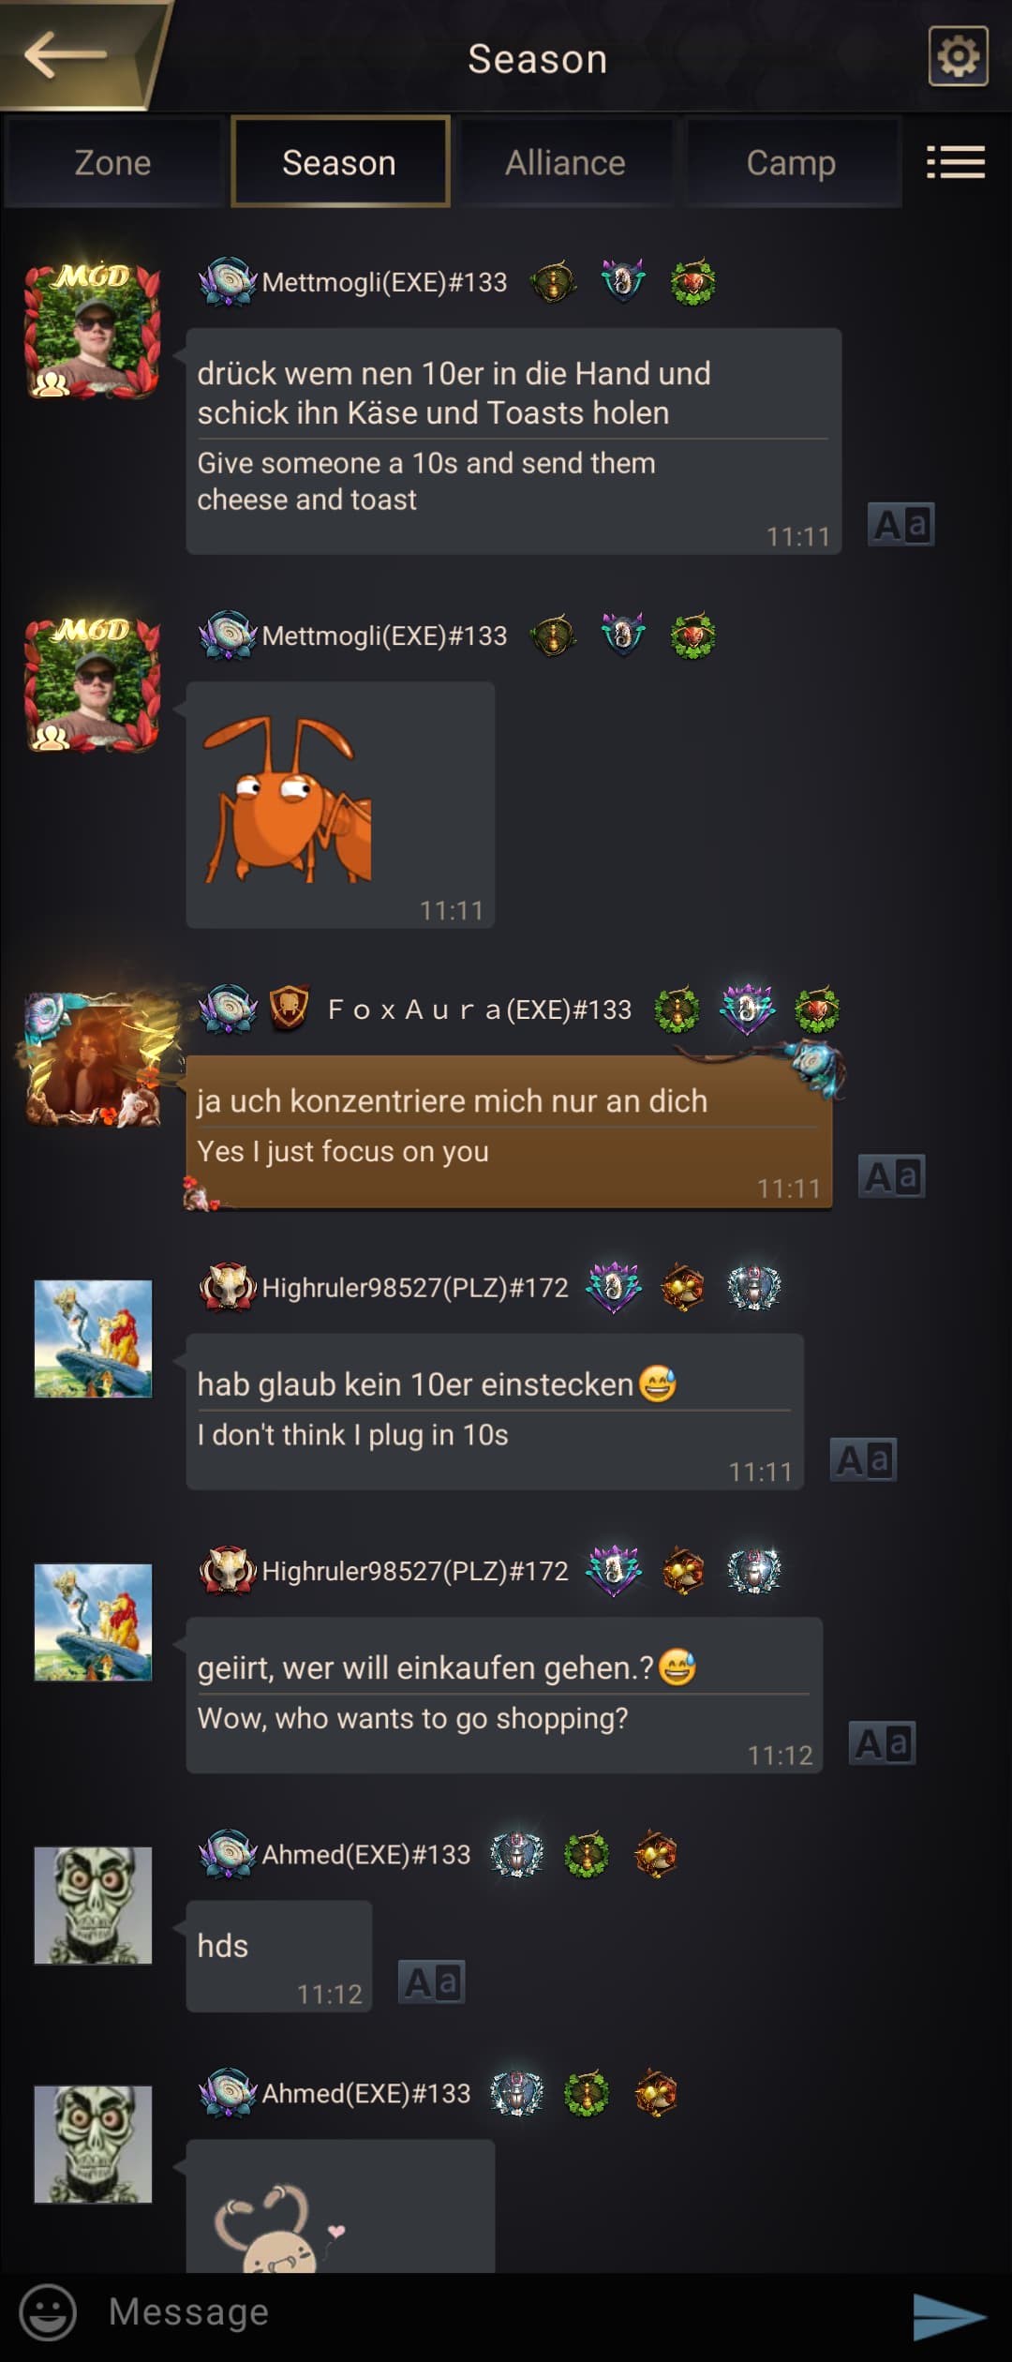The width and height of the screenshot is (1012, 2362).
Task: Open emoji picker smiley icon
Action: pyautogui.click(x=48, y=2311)
